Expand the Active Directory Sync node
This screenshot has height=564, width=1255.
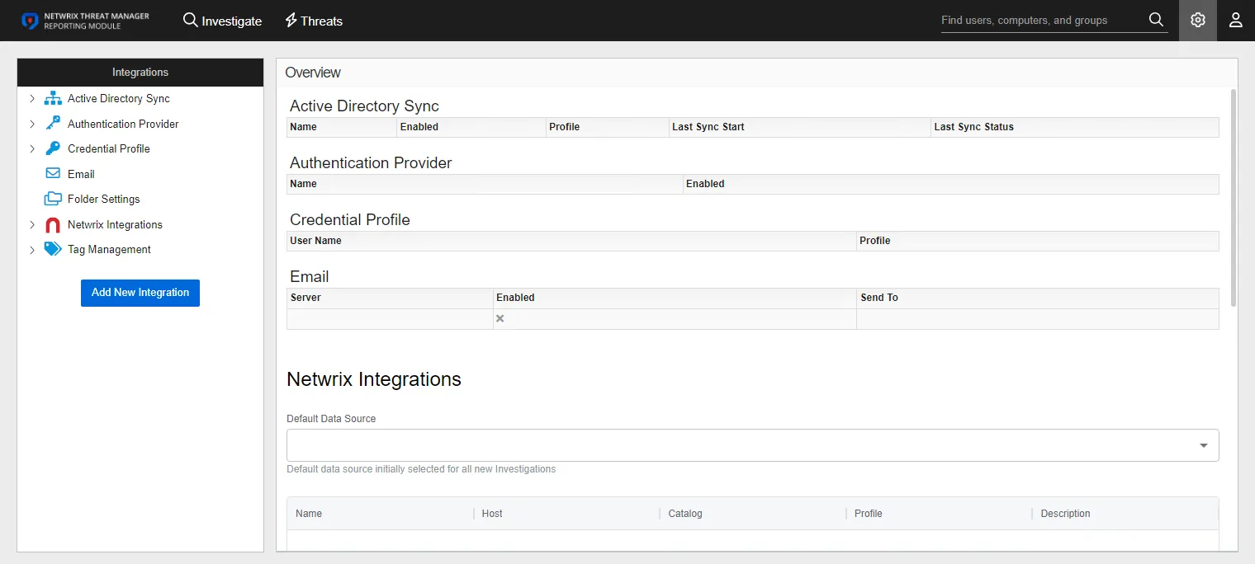pos(32,98)
